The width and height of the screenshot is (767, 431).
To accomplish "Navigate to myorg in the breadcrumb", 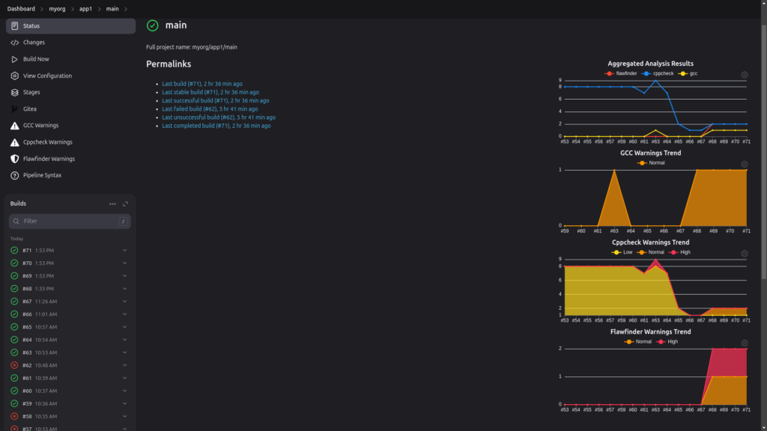I will pyautogui.click(x=57, y=9).
